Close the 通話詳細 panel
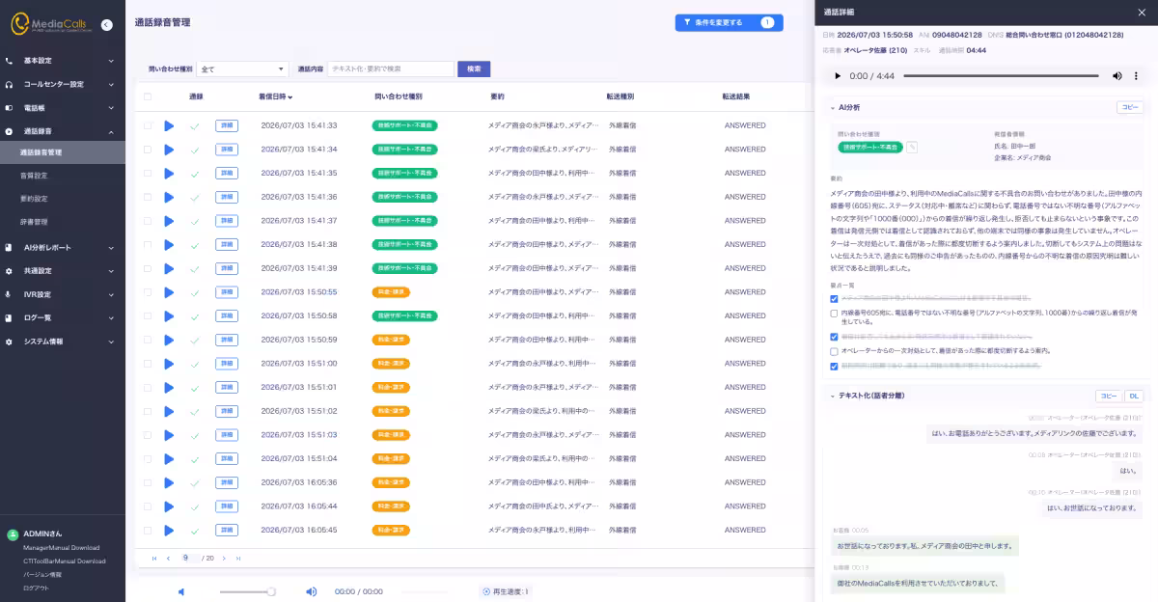Viewport: 1158px width, 602px height. [x=1142, y=13]
